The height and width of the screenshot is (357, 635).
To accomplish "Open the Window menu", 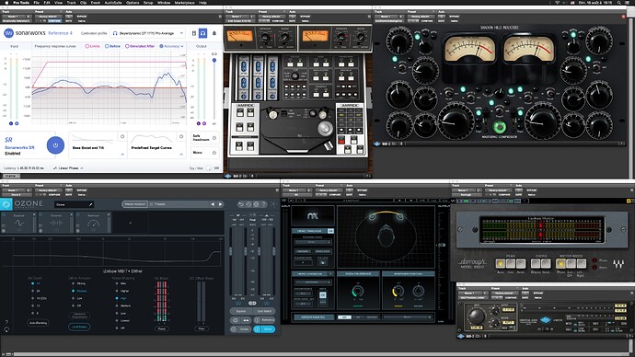I will pyautogui.click(x=164, y=3).
